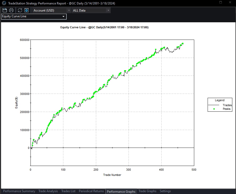Switch to Trade Analysis tab

pyautogui.click(x=48, y=191)
